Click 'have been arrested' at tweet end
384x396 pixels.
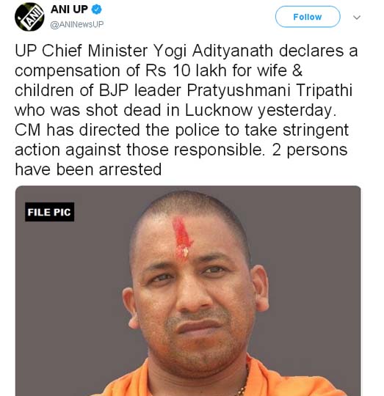coord(88,169)
